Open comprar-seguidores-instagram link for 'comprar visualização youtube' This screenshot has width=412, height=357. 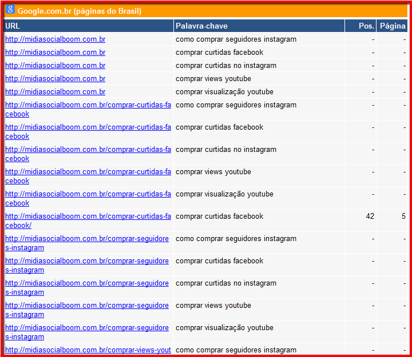(x=87, y=328)
